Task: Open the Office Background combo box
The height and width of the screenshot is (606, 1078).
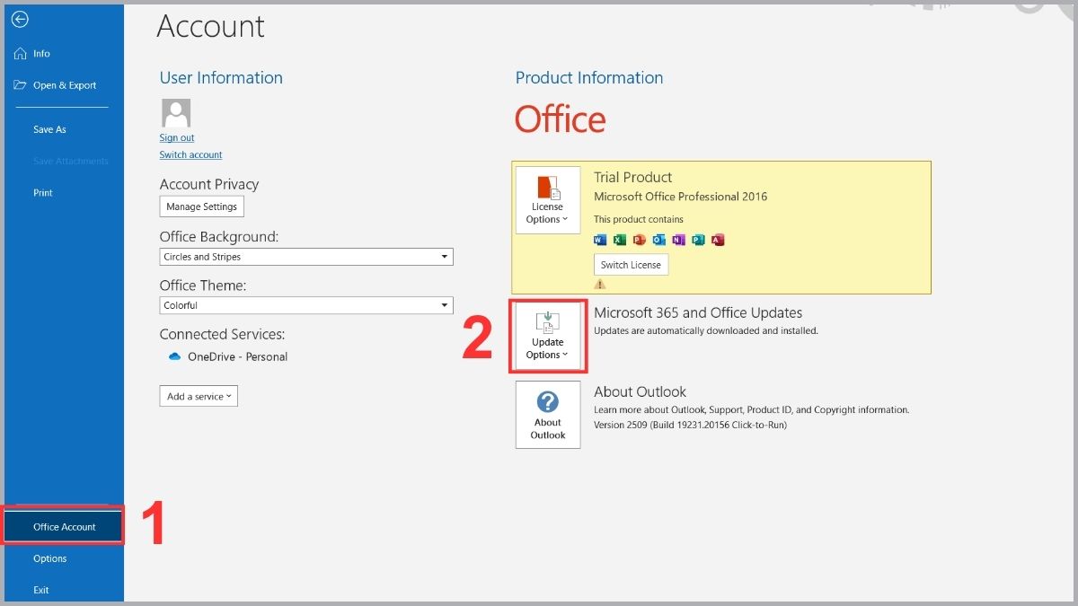Action: (306, 257)
